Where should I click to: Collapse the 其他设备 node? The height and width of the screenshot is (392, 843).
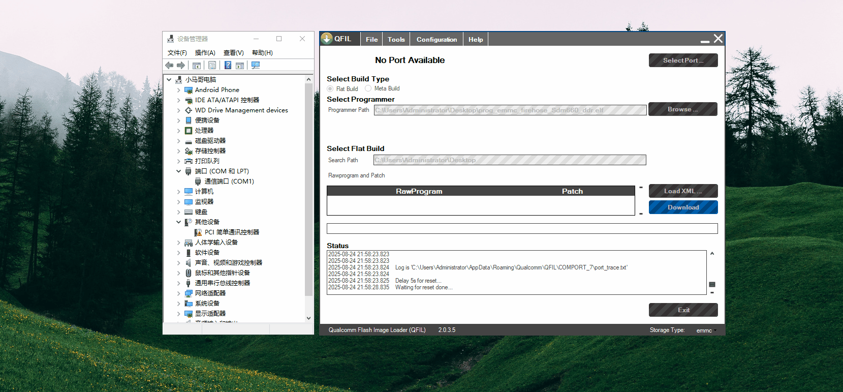pos(179,222)
